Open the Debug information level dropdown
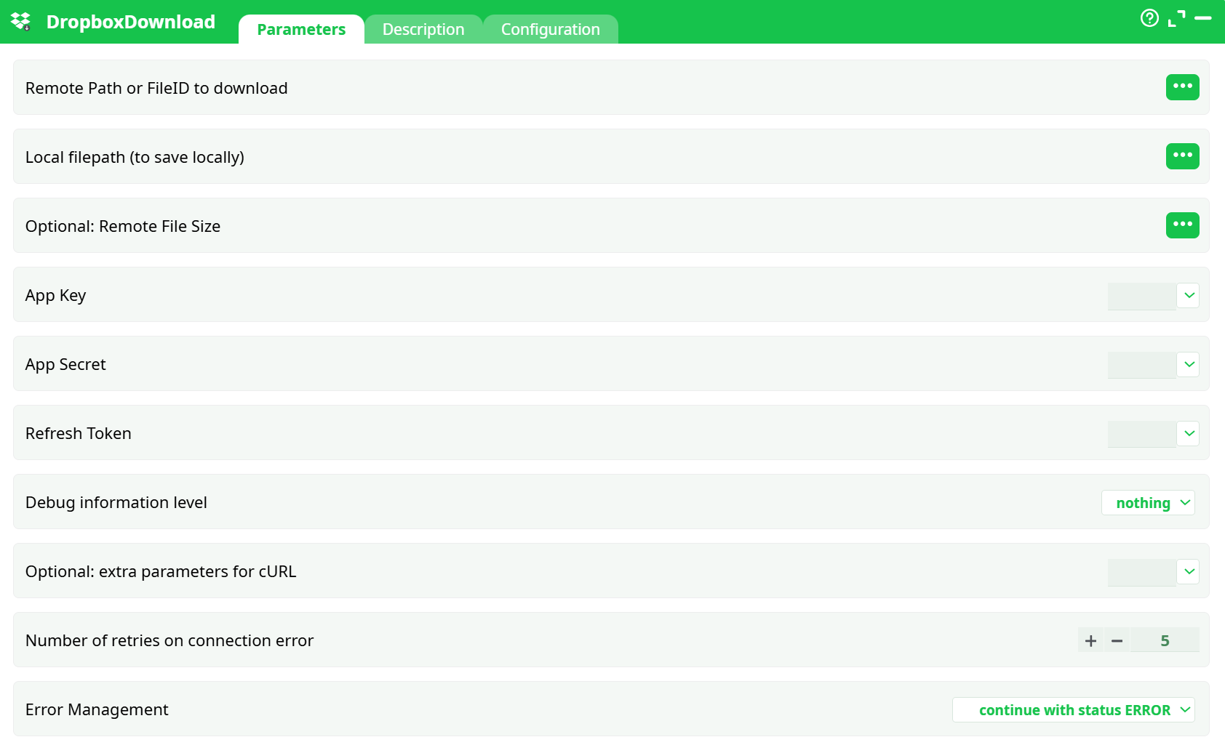This screenshot has height=745, width=1225. [x=1148, y=502]
